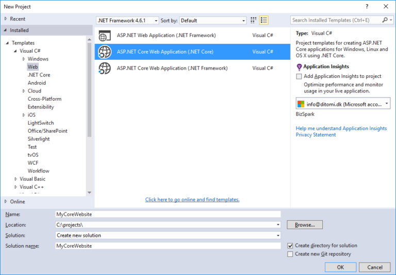Click the Solution name input field
The image size is (396, 275).
[168, 246]
